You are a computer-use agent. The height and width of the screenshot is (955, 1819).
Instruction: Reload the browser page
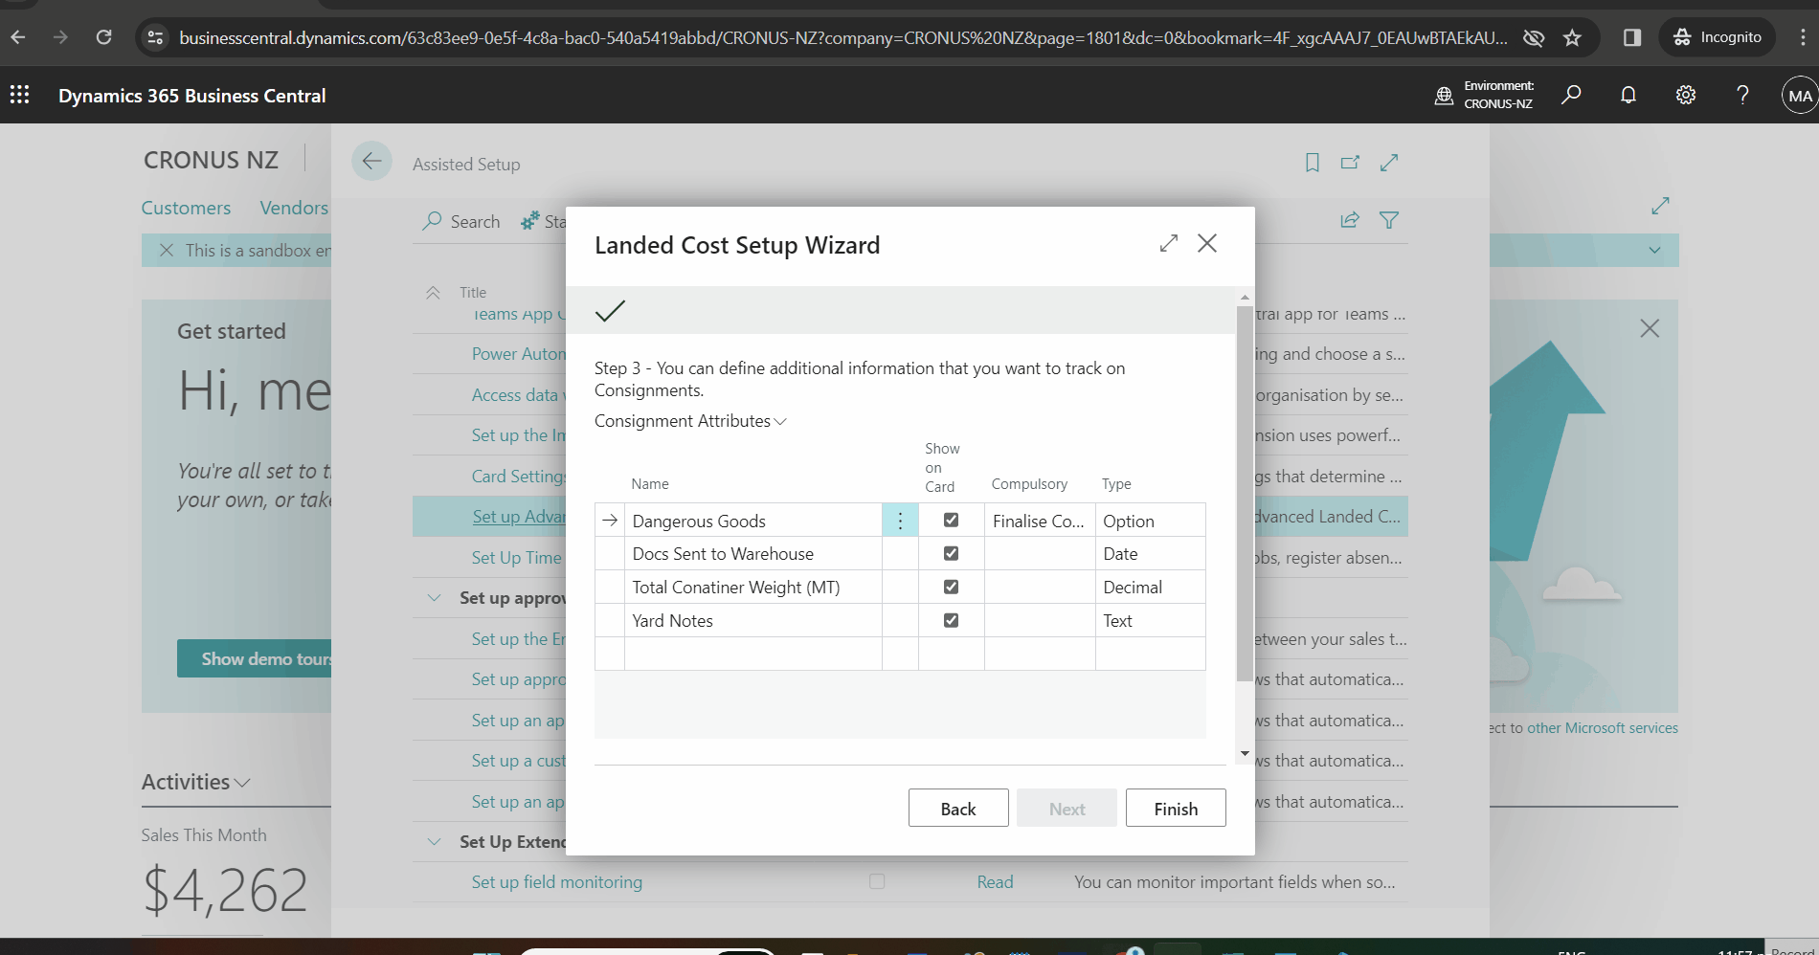click(104, 37)
